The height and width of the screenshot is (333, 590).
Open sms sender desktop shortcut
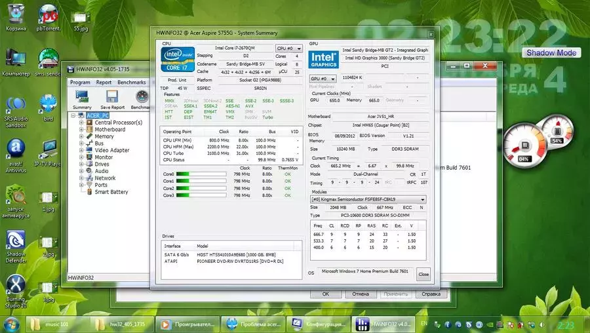[48, 62]
